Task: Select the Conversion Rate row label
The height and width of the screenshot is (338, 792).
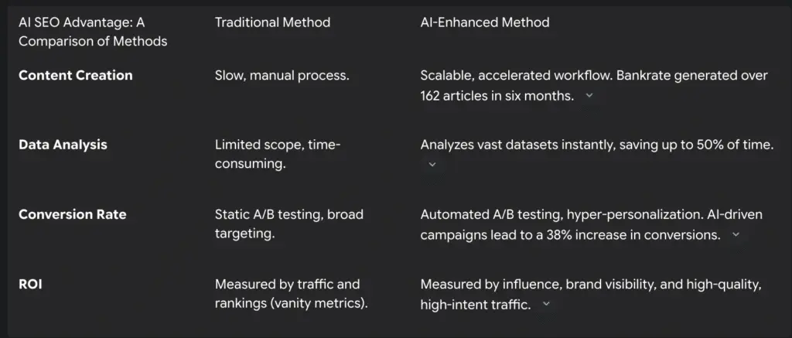Action: tap(72, 214)
